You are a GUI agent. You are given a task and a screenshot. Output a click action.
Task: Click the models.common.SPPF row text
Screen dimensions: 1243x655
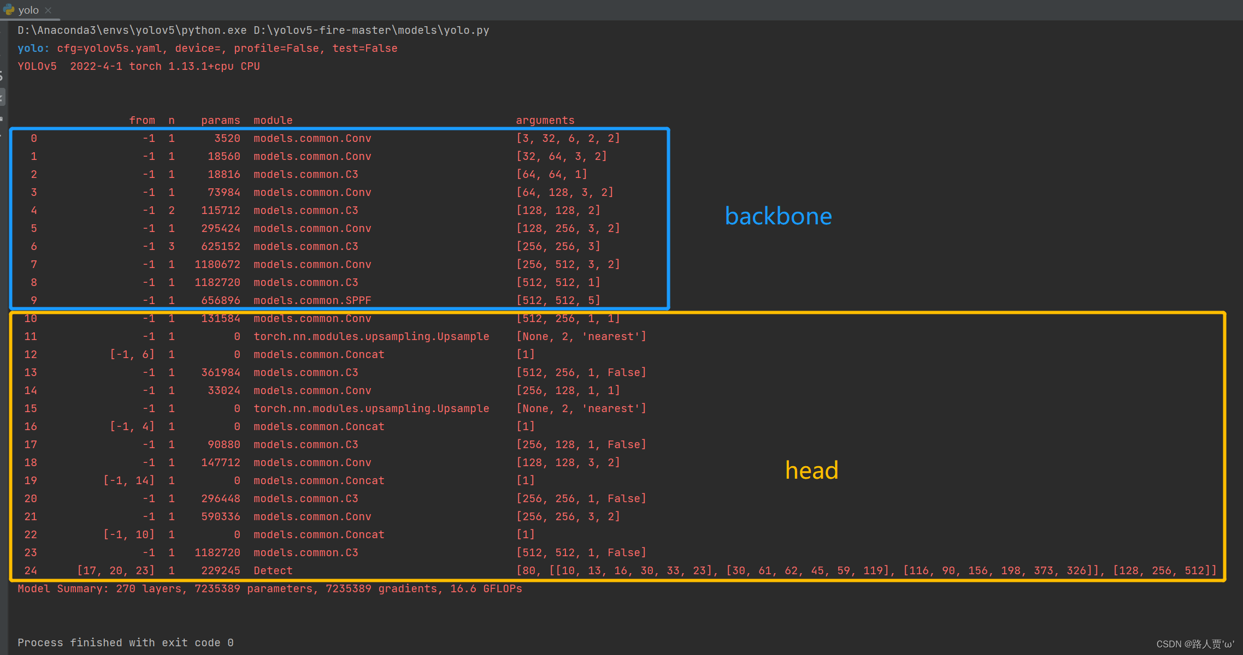pos(312,300)
